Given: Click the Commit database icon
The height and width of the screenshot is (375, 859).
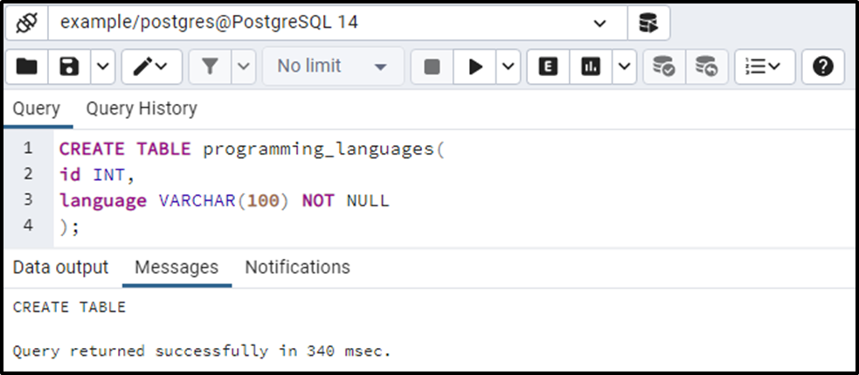Looking at the screenshot, I should [664, 67].
